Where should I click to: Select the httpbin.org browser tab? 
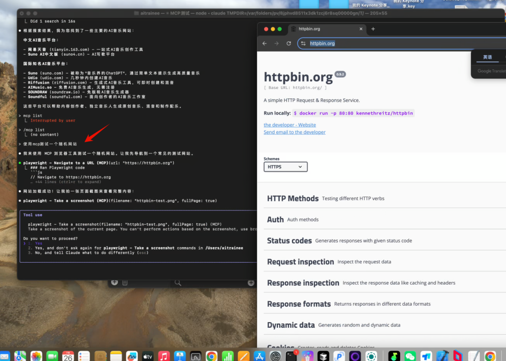[x=327, y=29]
